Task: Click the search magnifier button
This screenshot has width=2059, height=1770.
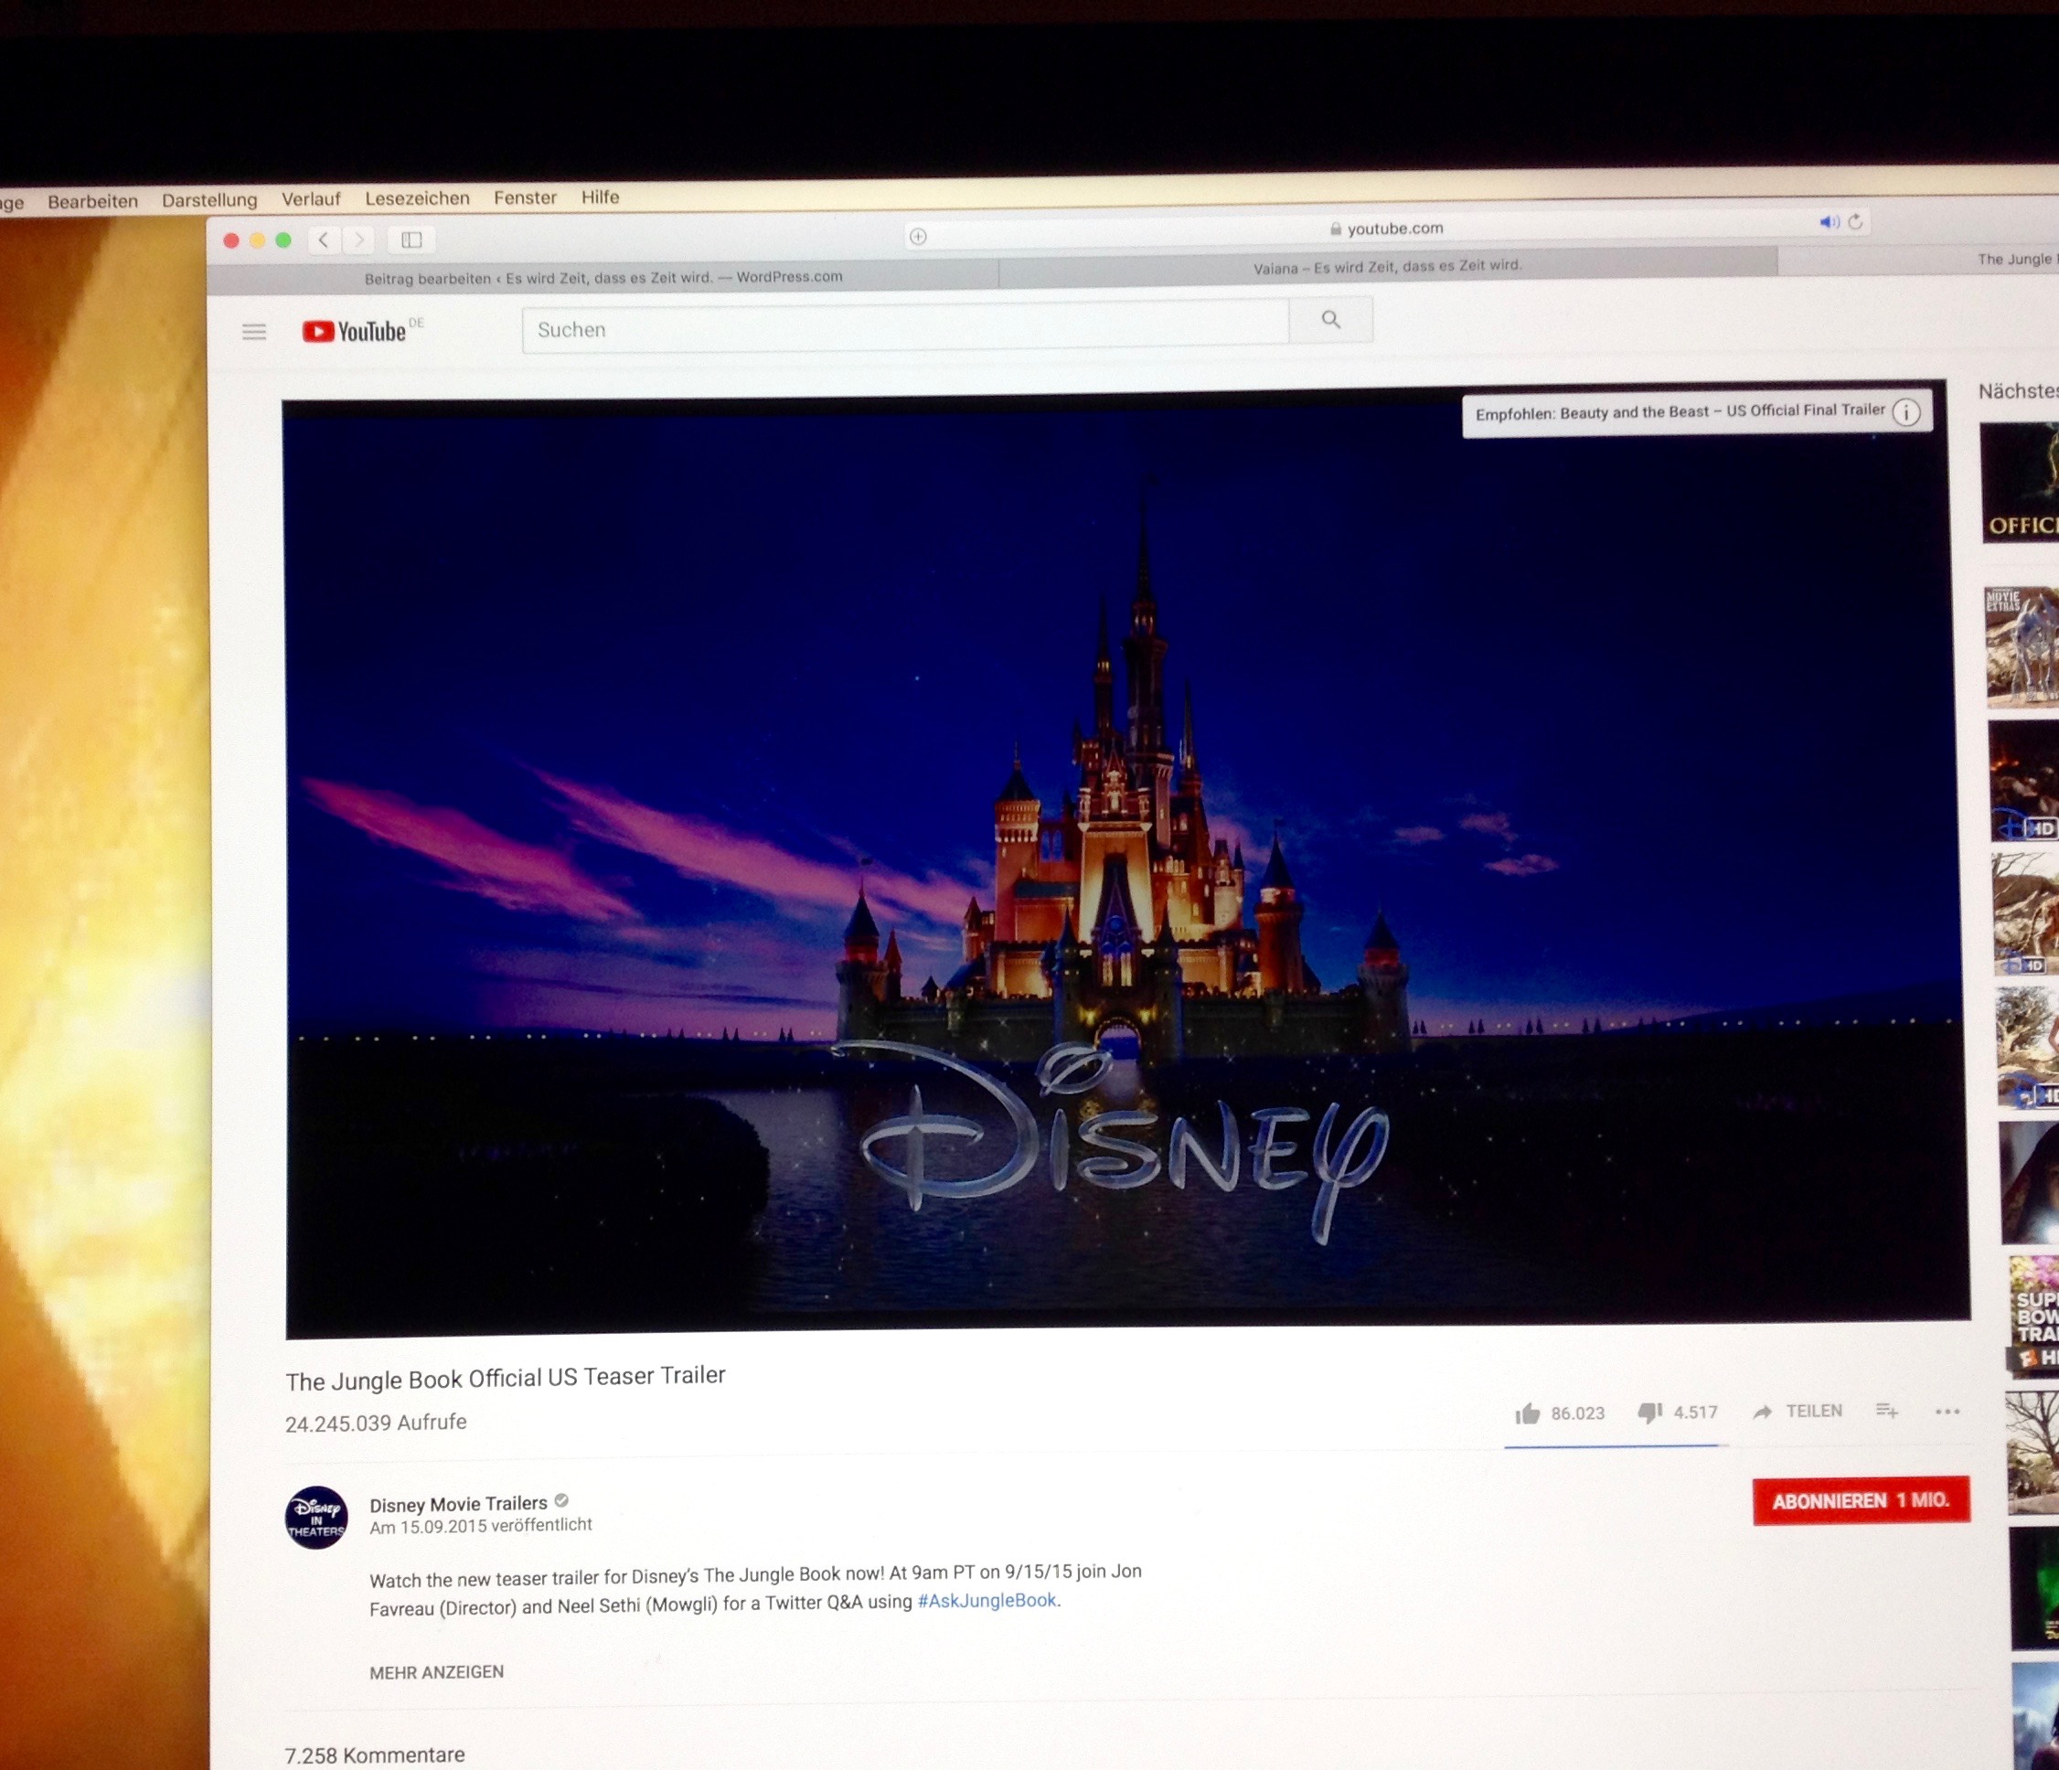Action: coord(1330,320)
